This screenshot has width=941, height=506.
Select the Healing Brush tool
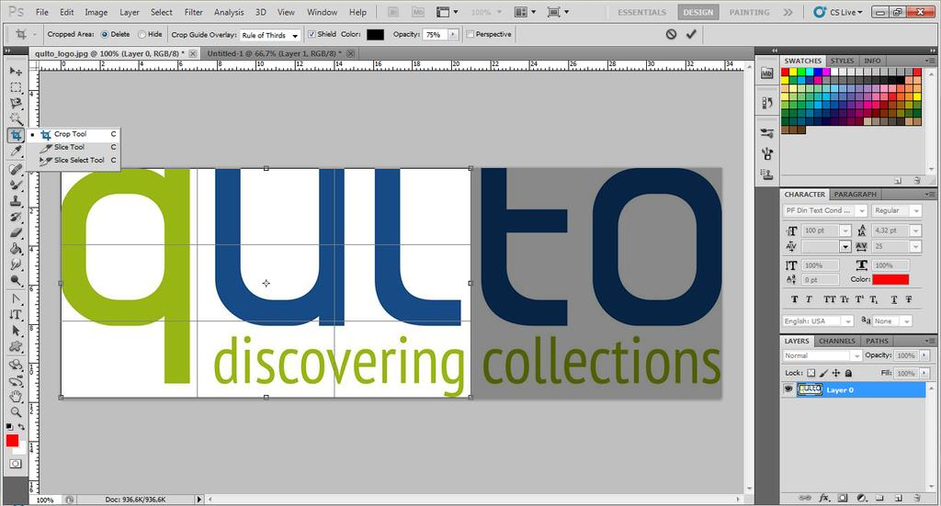[x=16, y=170]
